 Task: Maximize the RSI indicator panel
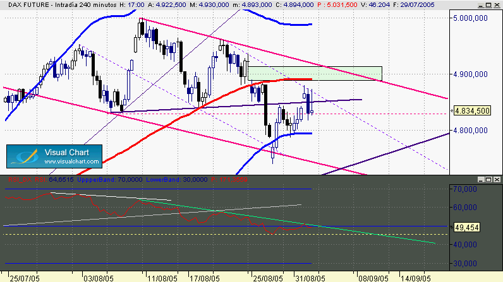[x=488, y=180]
